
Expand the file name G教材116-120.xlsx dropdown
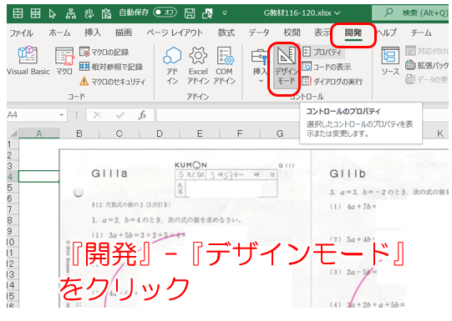click(338, 13)
